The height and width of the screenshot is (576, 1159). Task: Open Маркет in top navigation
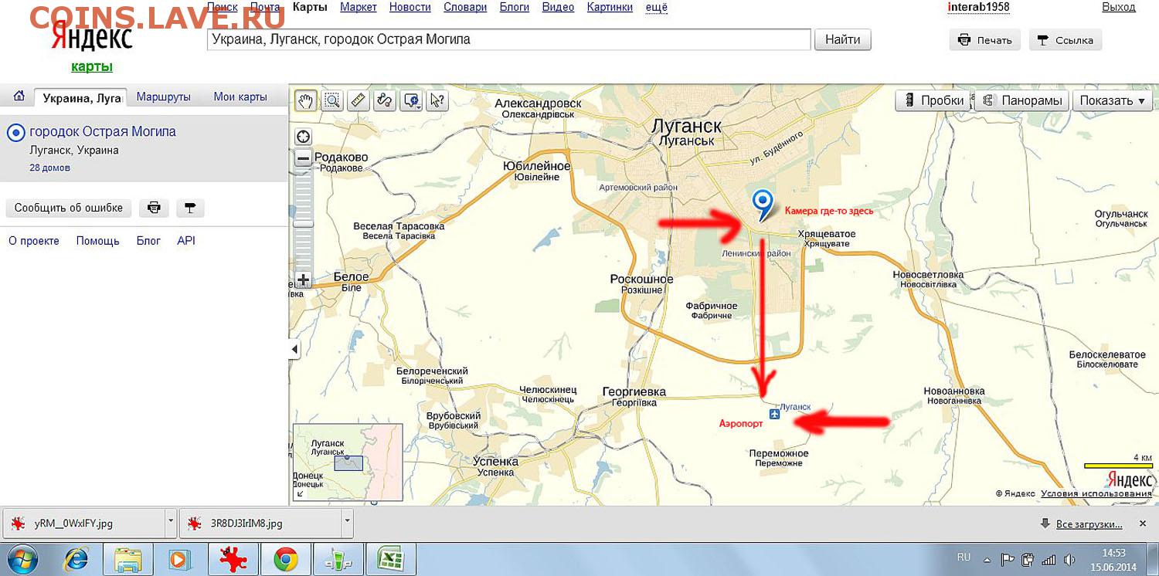tap(359, 7)
